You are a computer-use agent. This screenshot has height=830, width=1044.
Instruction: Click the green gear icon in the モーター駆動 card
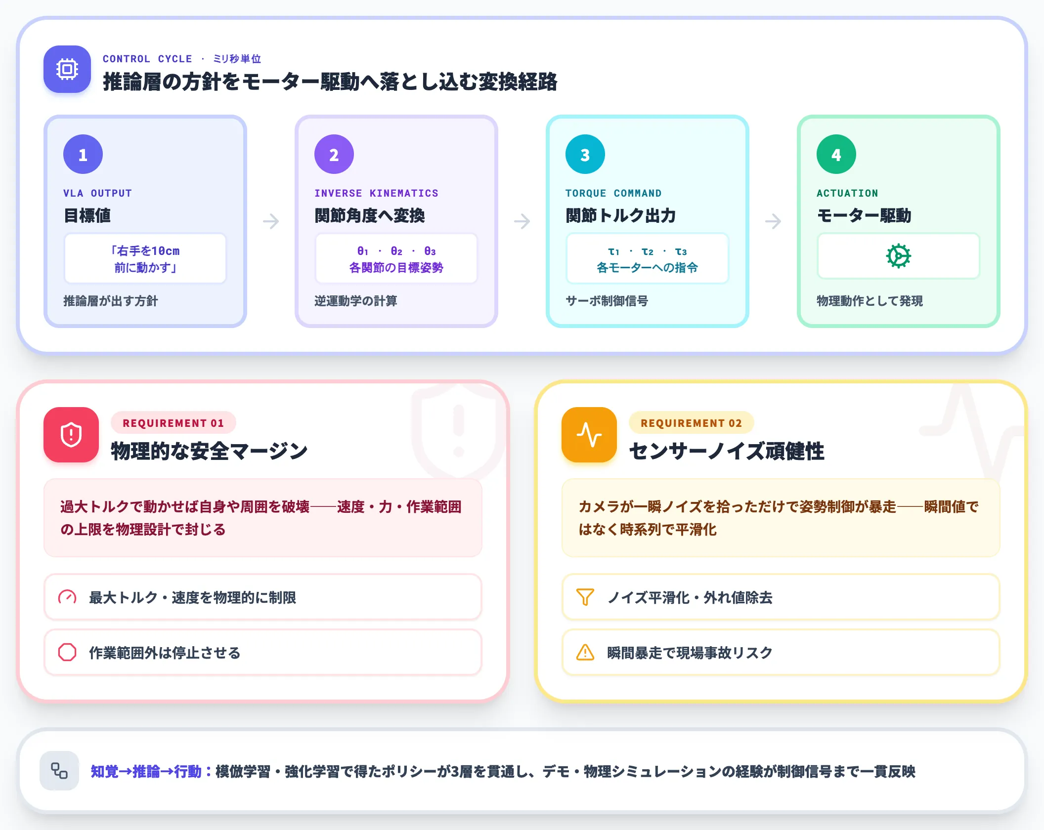click(x=898, y=256)
